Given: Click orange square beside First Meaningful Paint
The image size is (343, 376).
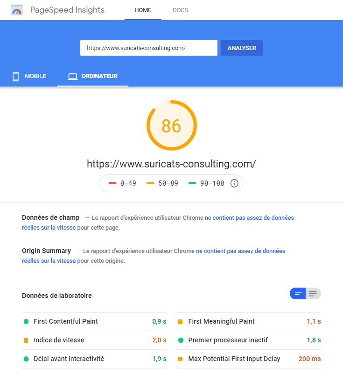Looking at the screenshot, I should tap(181, 322).
